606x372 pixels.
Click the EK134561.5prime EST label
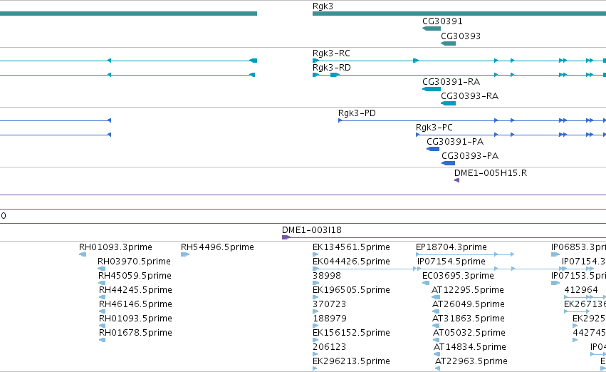(351, 247)
